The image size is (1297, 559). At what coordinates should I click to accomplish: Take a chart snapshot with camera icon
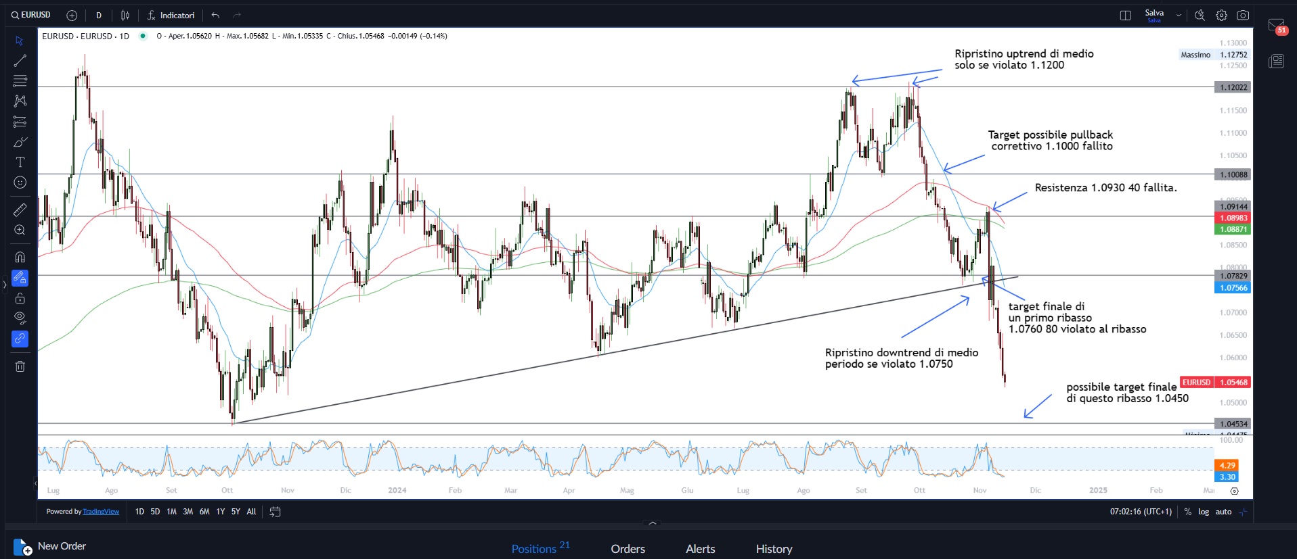(1243, 15)
